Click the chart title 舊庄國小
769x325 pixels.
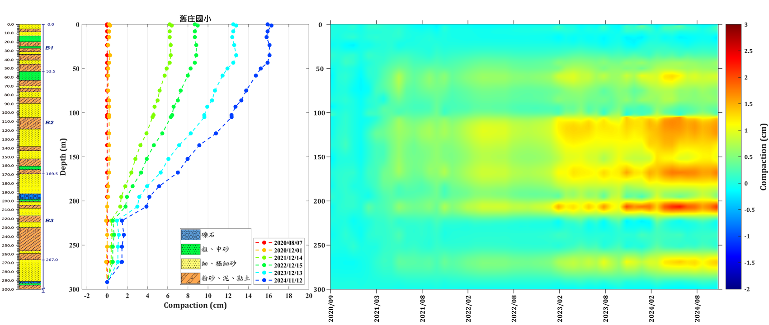pyautogui.click(x=195, y=19)
